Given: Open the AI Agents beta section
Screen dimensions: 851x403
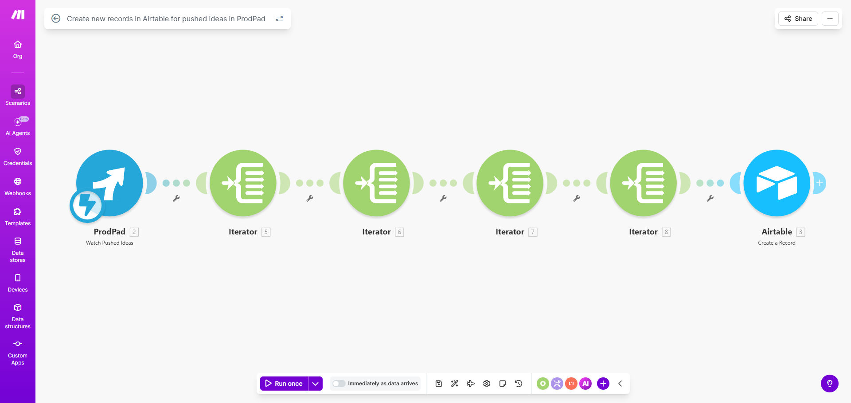Looking at the screenshot, I should [x=18, y=126].
